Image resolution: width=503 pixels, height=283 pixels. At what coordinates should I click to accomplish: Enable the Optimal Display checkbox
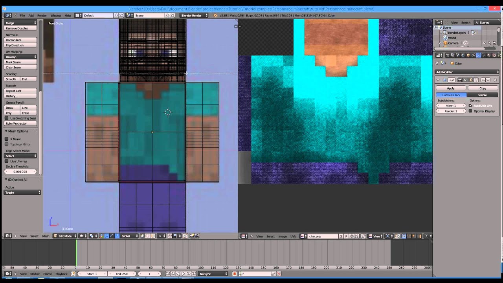(470, 111)
